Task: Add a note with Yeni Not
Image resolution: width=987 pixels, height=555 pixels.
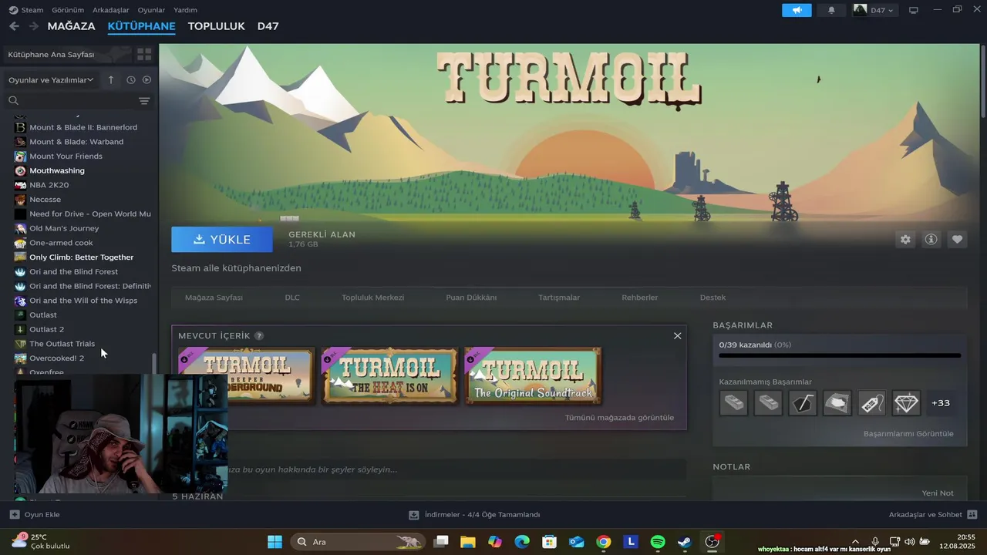Action: point(938,493)
